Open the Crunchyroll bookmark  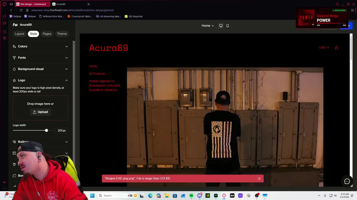[80, 16]
